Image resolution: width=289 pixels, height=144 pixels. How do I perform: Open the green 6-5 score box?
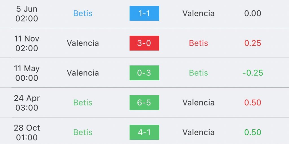point(144,103)
